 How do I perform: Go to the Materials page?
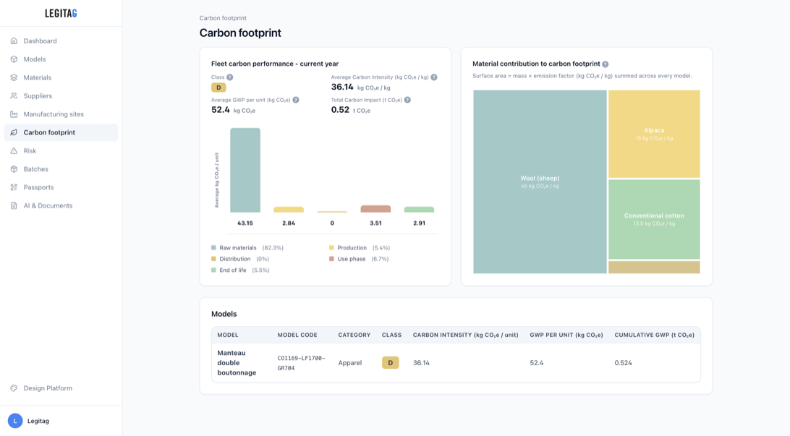click(61, 77)
